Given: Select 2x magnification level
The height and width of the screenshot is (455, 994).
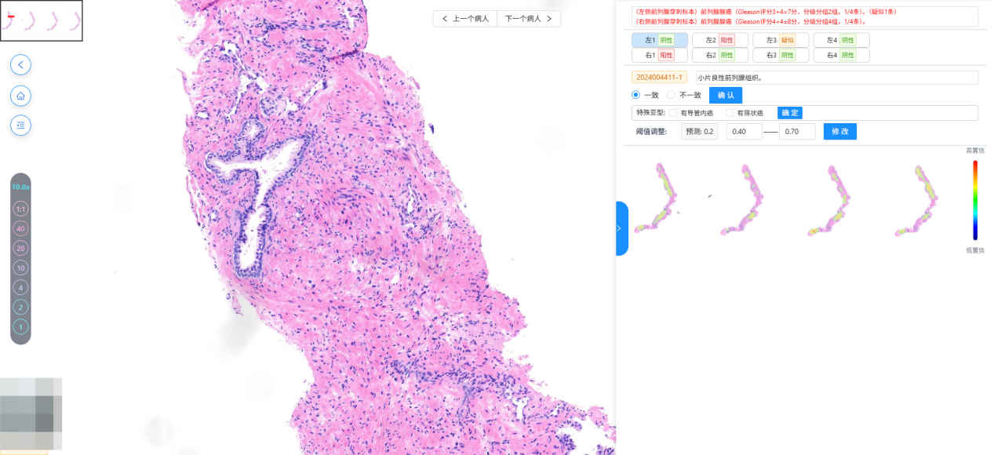Looking at the screenshot, I should pos(20,307).
